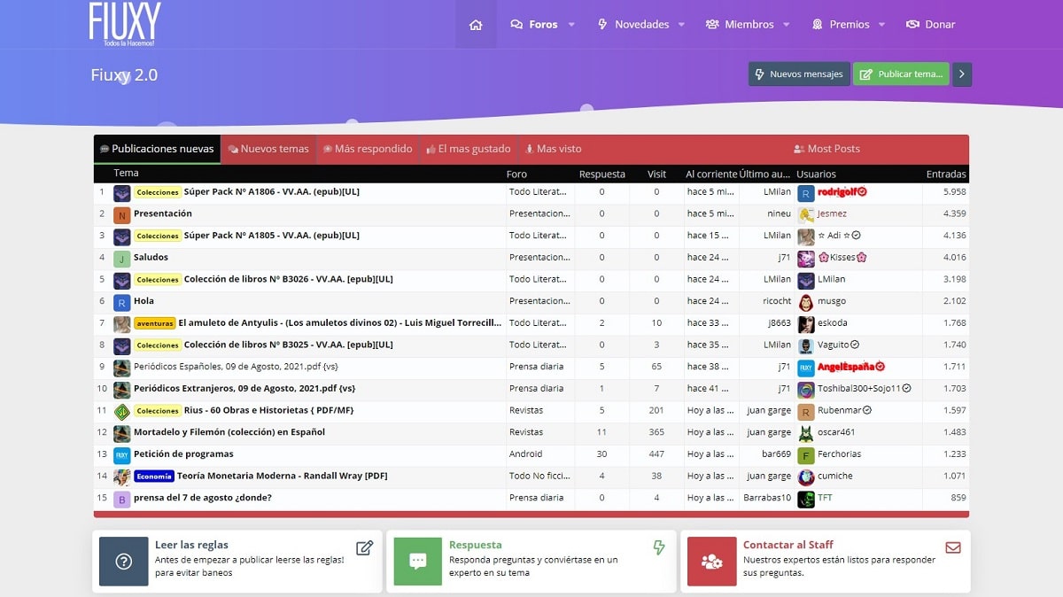Open the Miembros menu
The image size is (1063, 597).
tap(740, 25)
